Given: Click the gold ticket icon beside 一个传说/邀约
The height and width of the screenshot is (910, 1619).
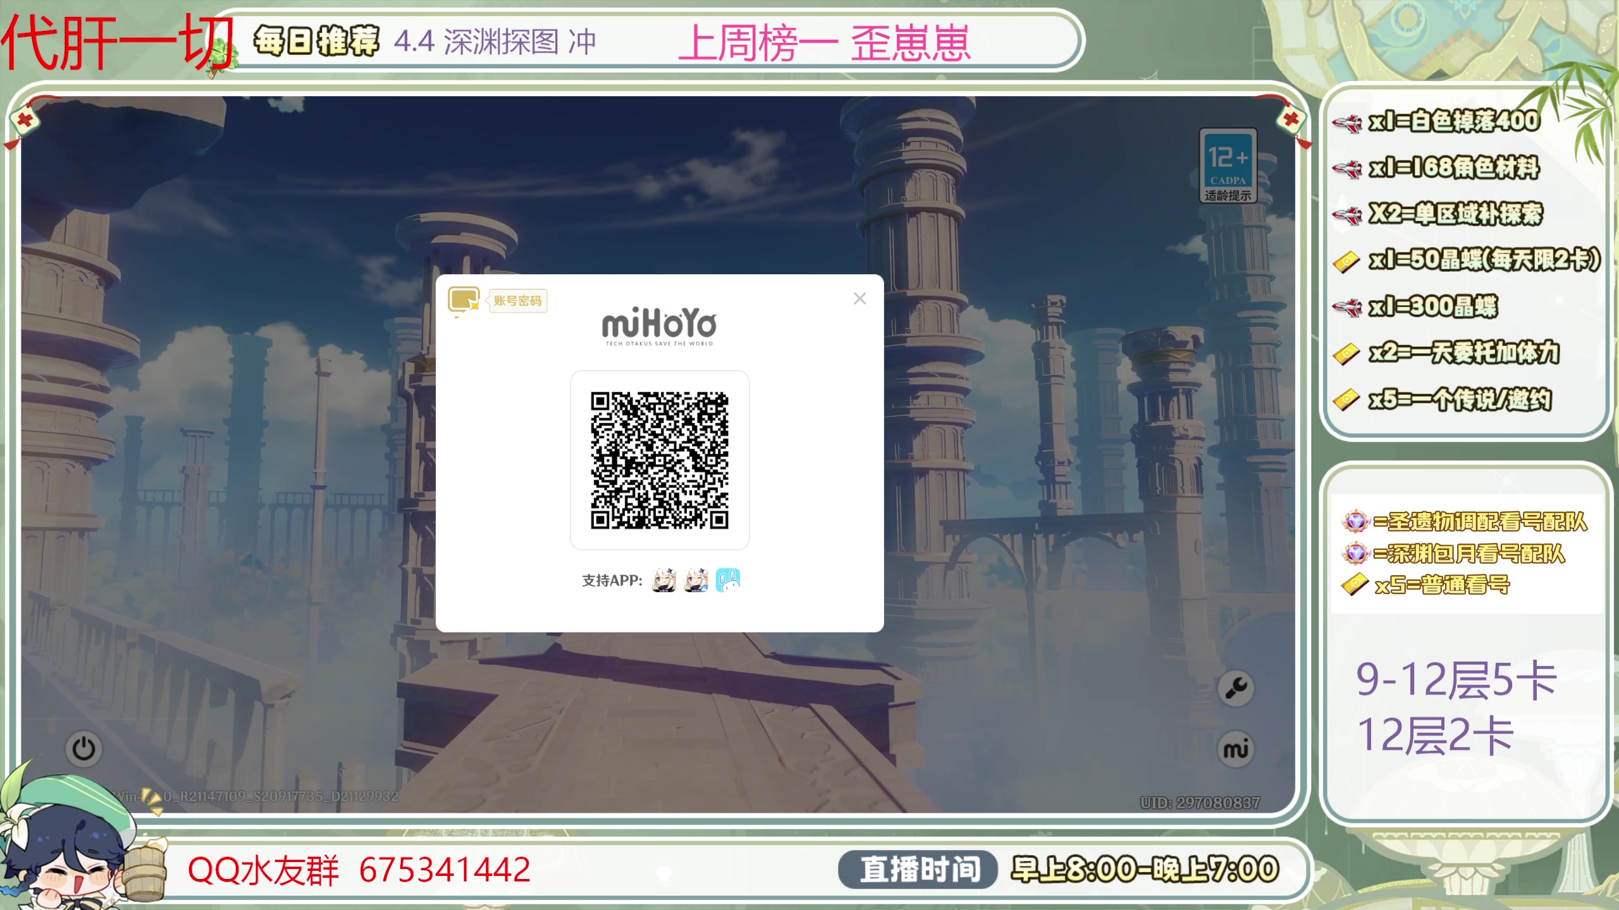Looking at the screenshot, I should click(1346, 400).
